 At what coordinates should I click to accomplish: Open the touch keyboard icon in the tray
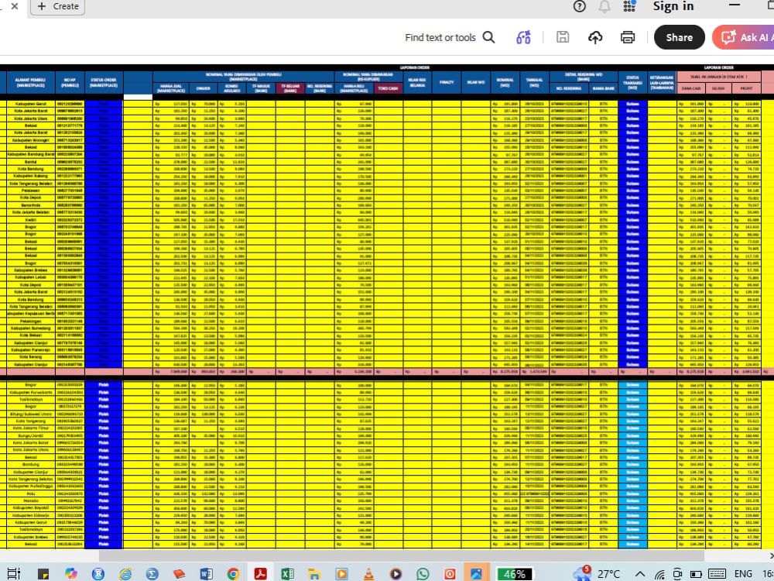(716, 574)
